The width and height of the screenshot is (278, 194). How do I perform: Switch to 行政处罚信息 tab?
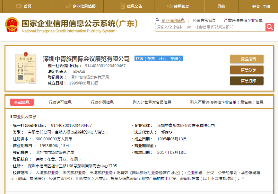coord(102,102)
